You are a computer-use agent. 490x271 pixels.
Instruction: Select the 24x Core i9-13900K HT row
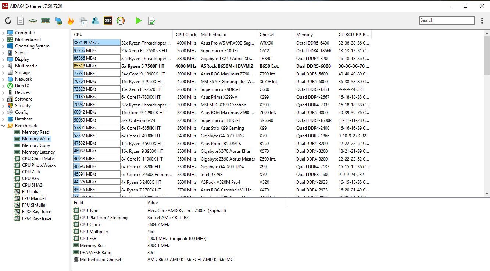tap(221, 74)
